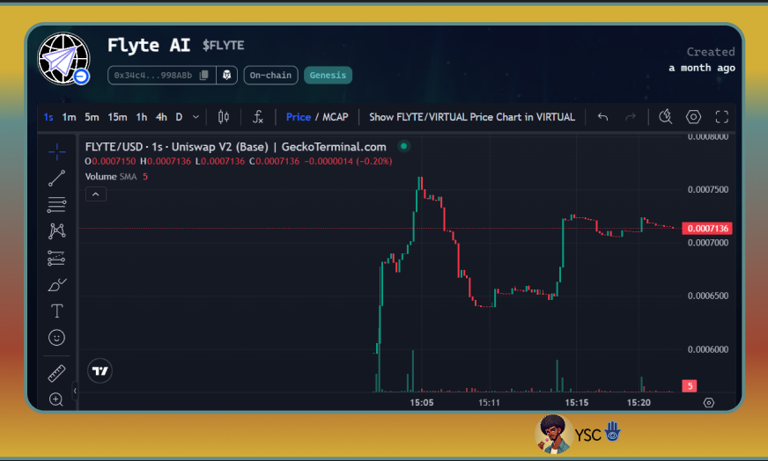Select the brush drawing tool
Screen dimensions: 768x461
click(57, 284)
